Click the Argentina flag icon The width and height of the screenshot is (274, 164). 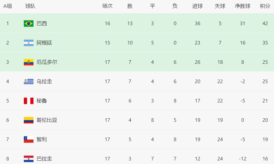click(29, 43)
